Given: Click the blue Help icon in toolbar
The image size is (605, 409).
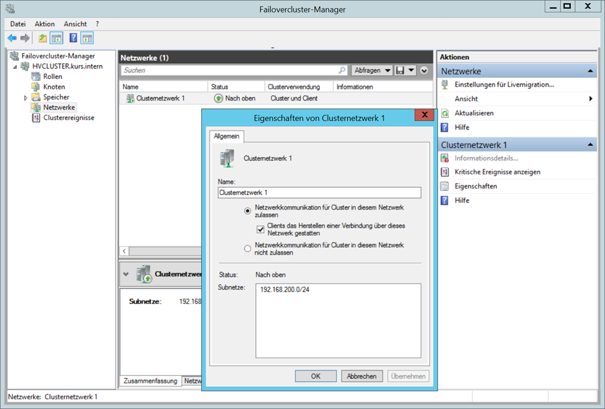Looking at the screenshot, I should tap(73, 38).
